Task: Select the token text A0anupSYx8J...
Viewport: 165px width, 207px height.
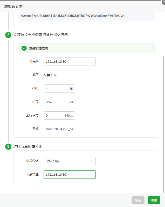Action: click(x=72, y=16)
